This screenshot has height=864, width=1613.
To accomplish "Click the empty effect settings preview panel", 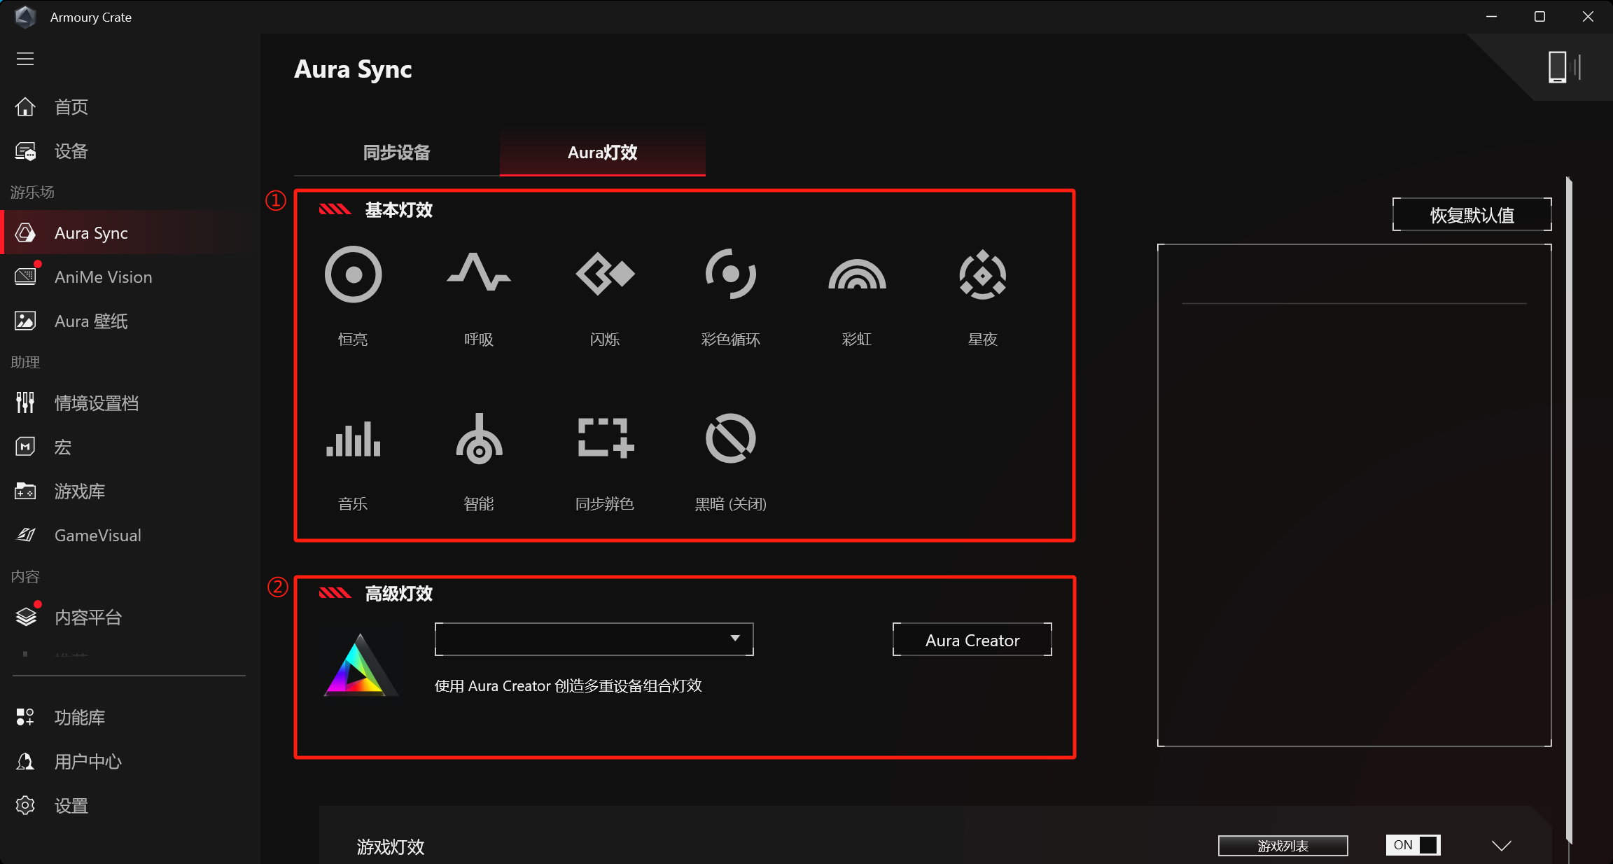I will (1355, 496).
